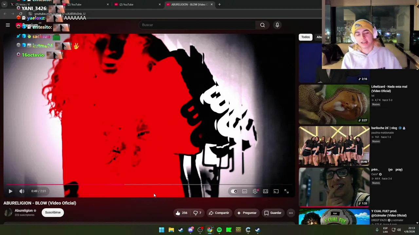Focus the Buscar search field
Screen dimensions: 419x235
click(197, 25)
